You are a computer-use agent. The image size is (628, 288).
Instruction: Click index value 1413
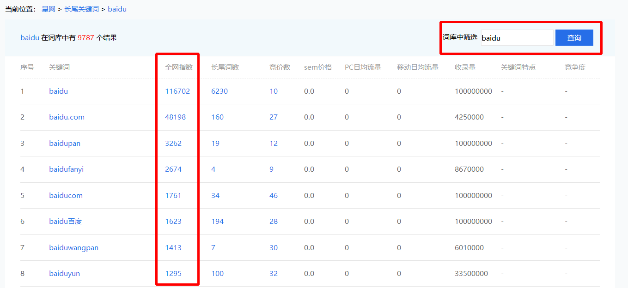(173, 248)
